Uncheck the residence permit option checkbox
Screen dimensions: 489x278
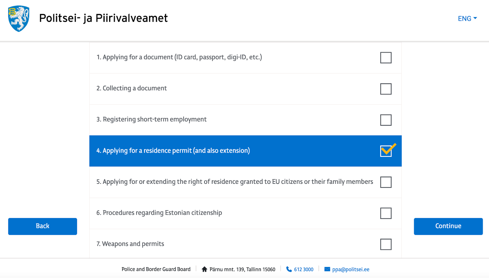click(x=386, y=151)
